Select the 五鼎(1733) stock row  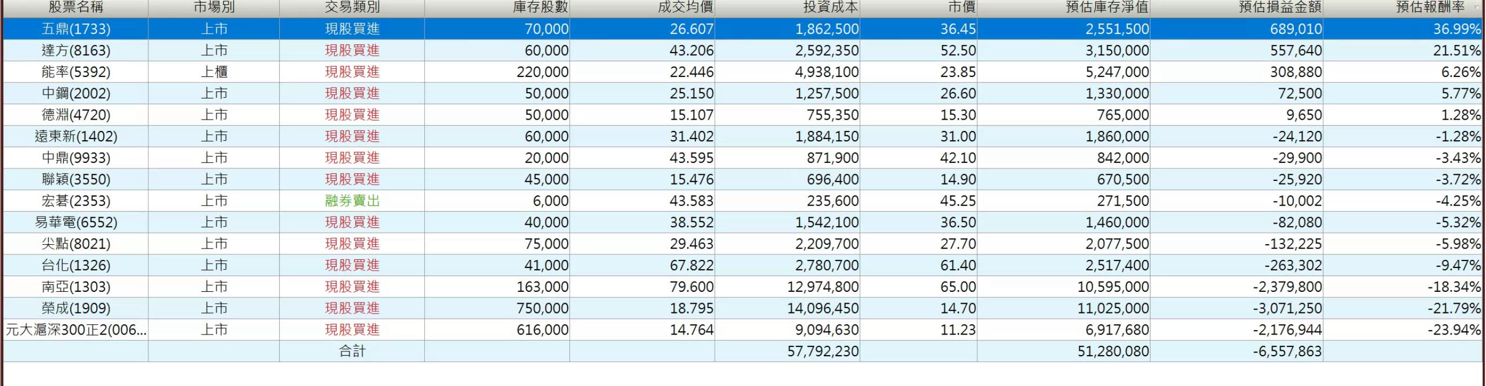(743, 29)
